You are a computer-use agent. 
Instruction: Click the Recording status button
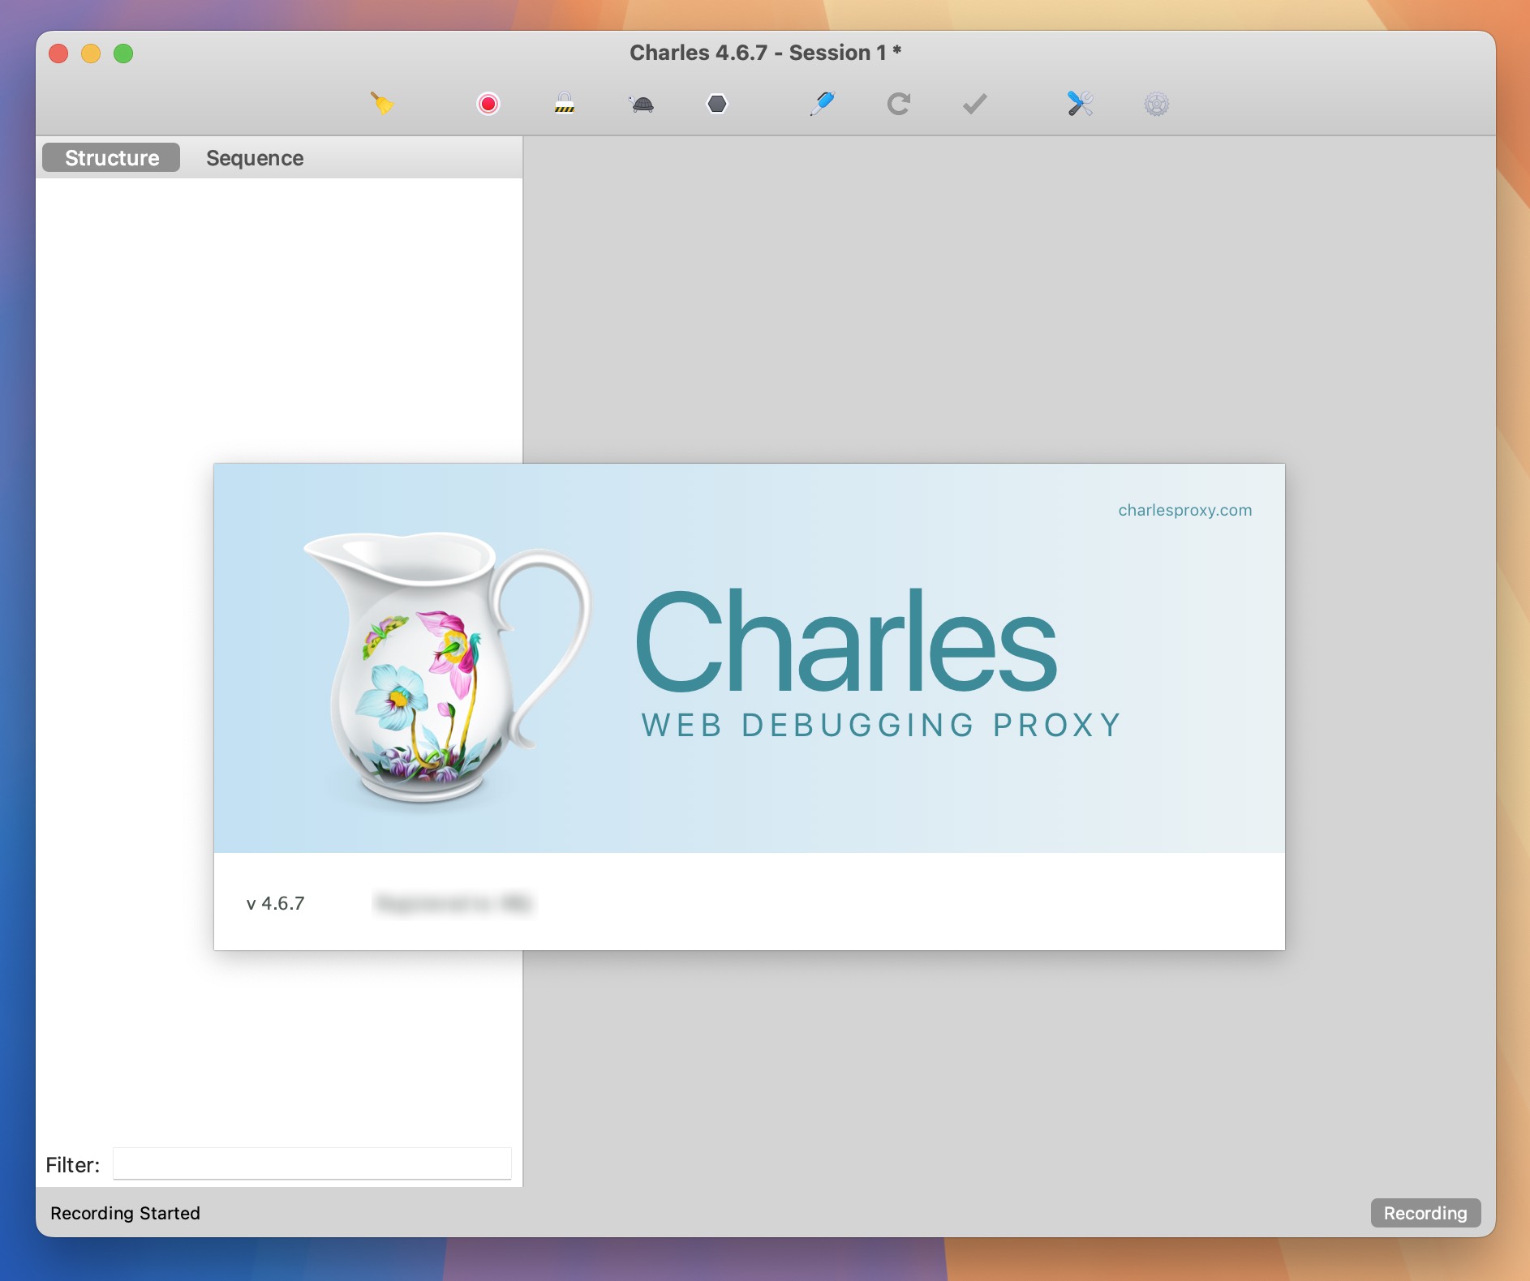(1425, 1213)
